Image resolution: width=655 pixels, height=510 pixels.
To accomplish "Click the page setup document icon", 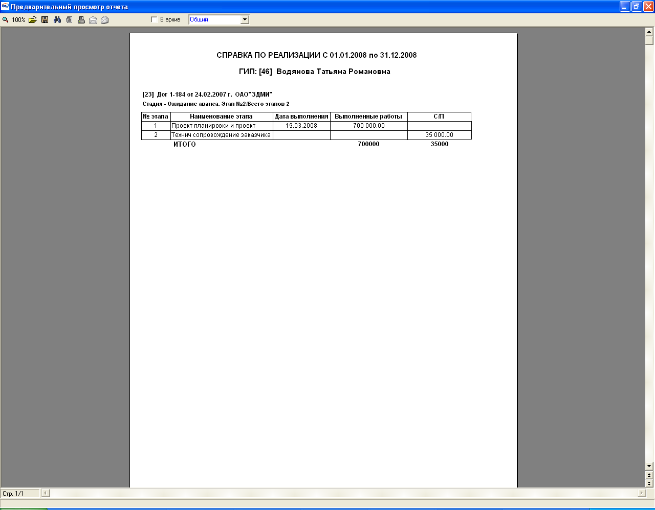I will pos(69,20).
